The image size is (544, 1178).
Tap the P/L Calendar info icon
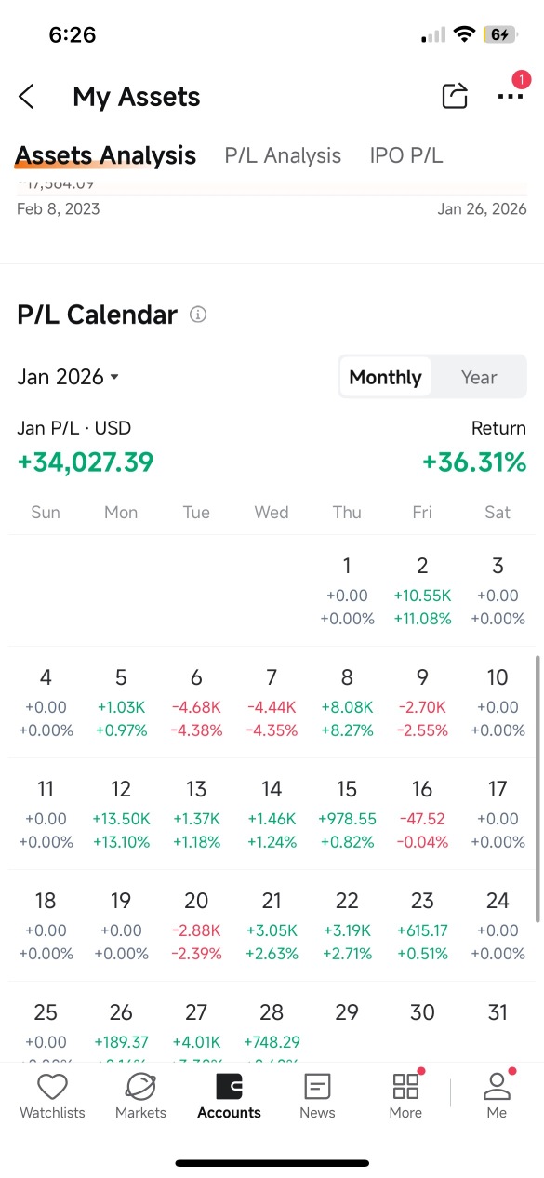point(198,315)
